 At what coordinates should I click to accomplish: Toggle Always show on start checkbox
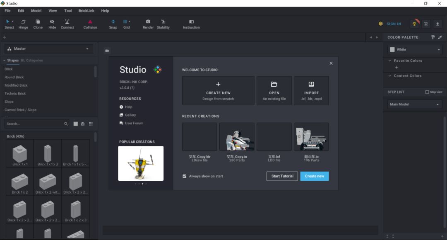coord(185,176)
